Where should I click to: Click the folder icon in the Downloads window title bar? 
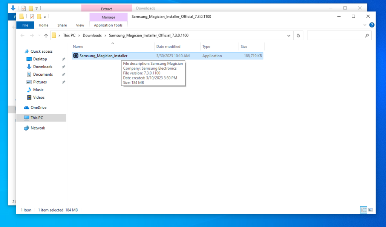pos(31,8)
